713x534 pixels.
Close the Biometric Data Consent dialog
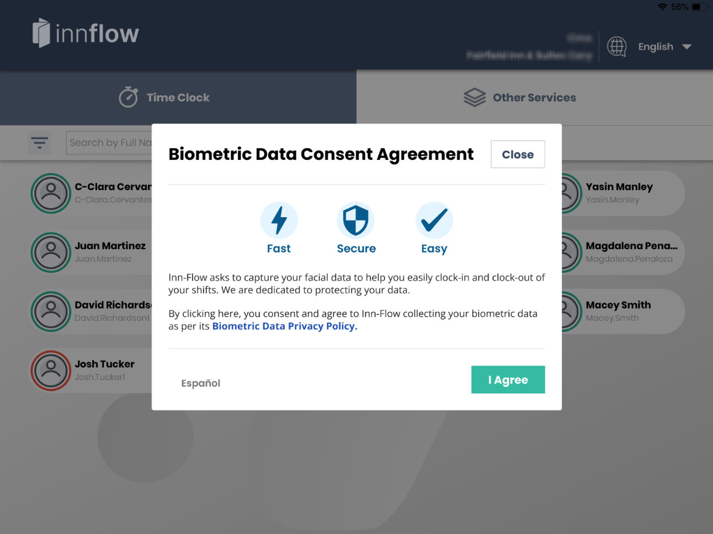518,154
